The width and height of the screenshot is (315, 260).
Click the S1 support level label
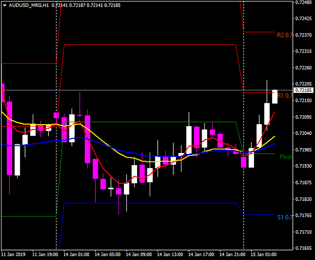[285, 217]
